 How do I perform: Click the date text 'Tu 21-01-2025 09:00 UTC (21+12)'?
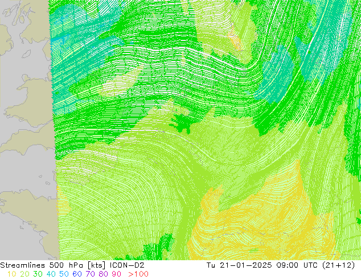(x=281, y=265)
